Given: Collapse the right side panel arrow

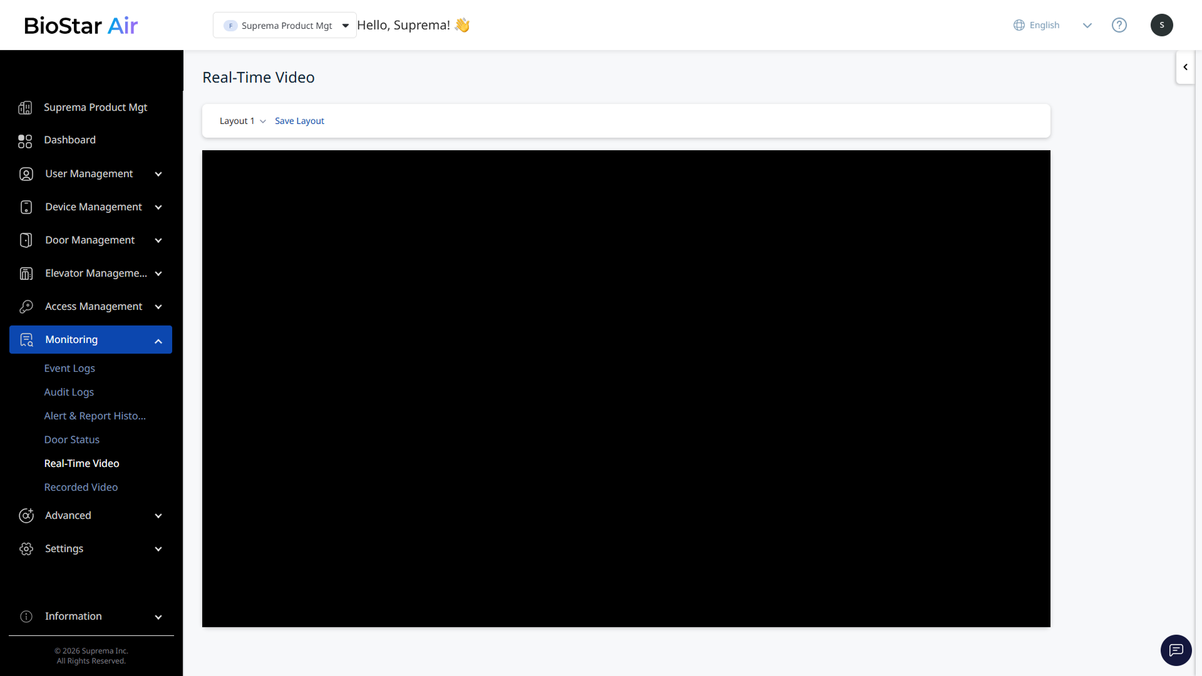Looking at the screenshot, I should click(1185, 68).
